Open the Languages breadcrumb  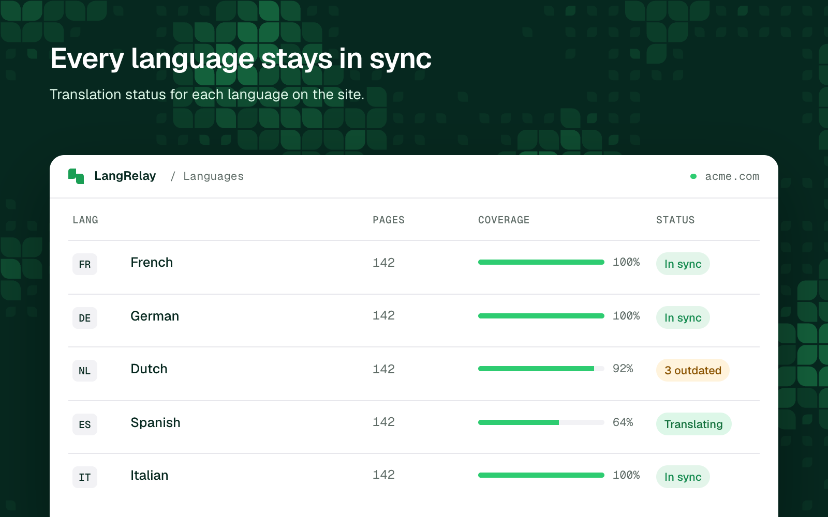213,176
